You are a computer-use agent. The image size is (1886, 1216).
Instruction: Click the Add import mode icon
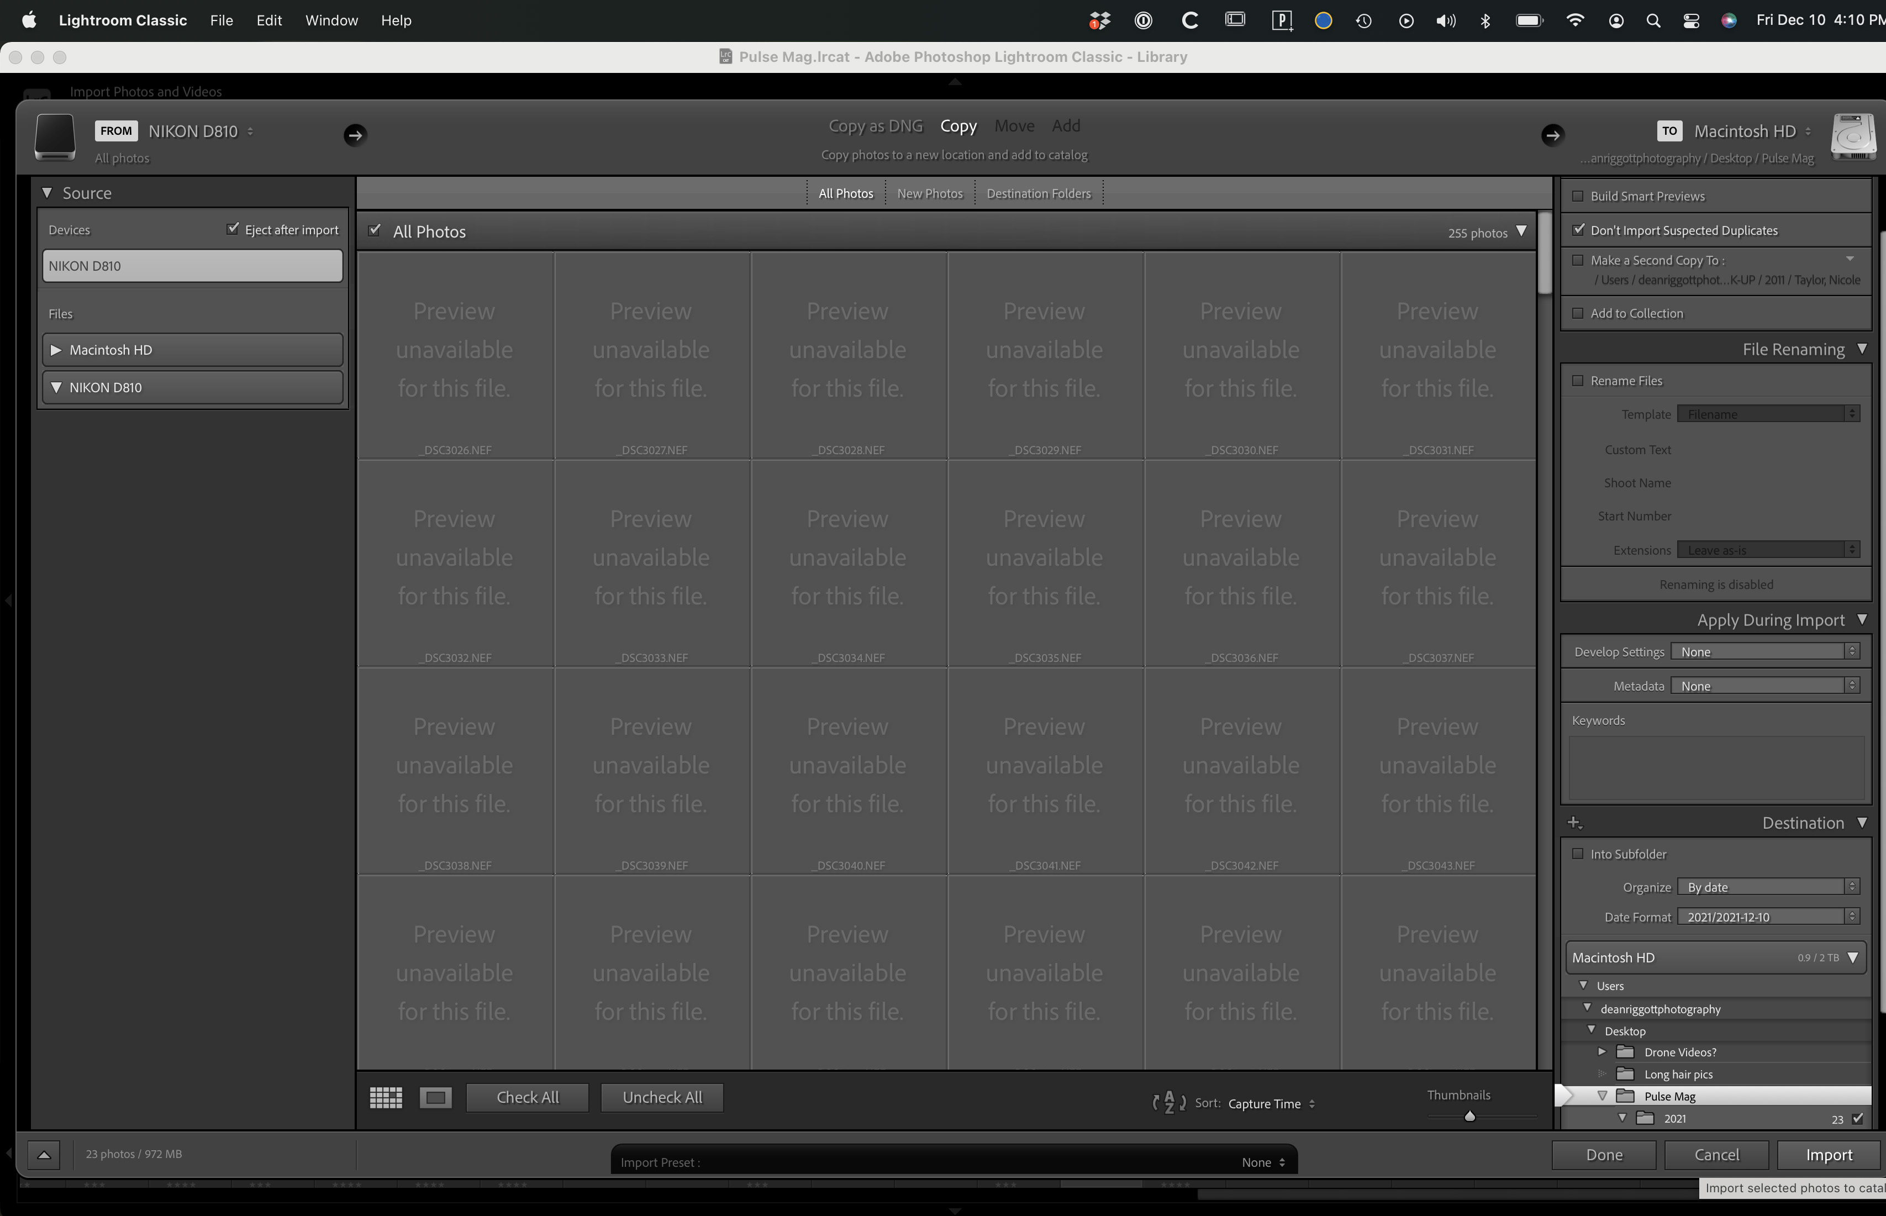coord(1065,125)
